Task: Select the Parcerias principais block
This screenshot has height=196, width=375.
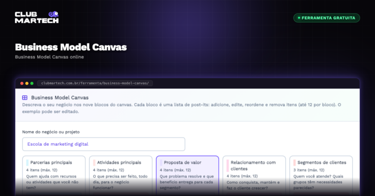Action: pyautogui.click(x=54, y=176)
